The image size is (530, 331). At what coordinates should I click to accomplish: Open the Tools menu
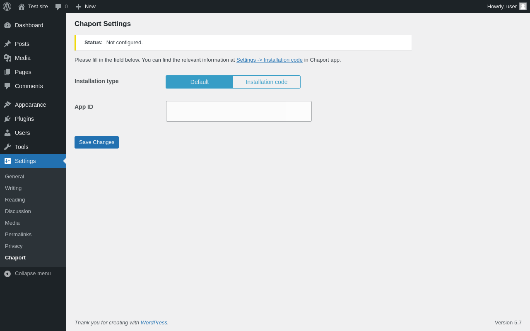click(33, 147)
